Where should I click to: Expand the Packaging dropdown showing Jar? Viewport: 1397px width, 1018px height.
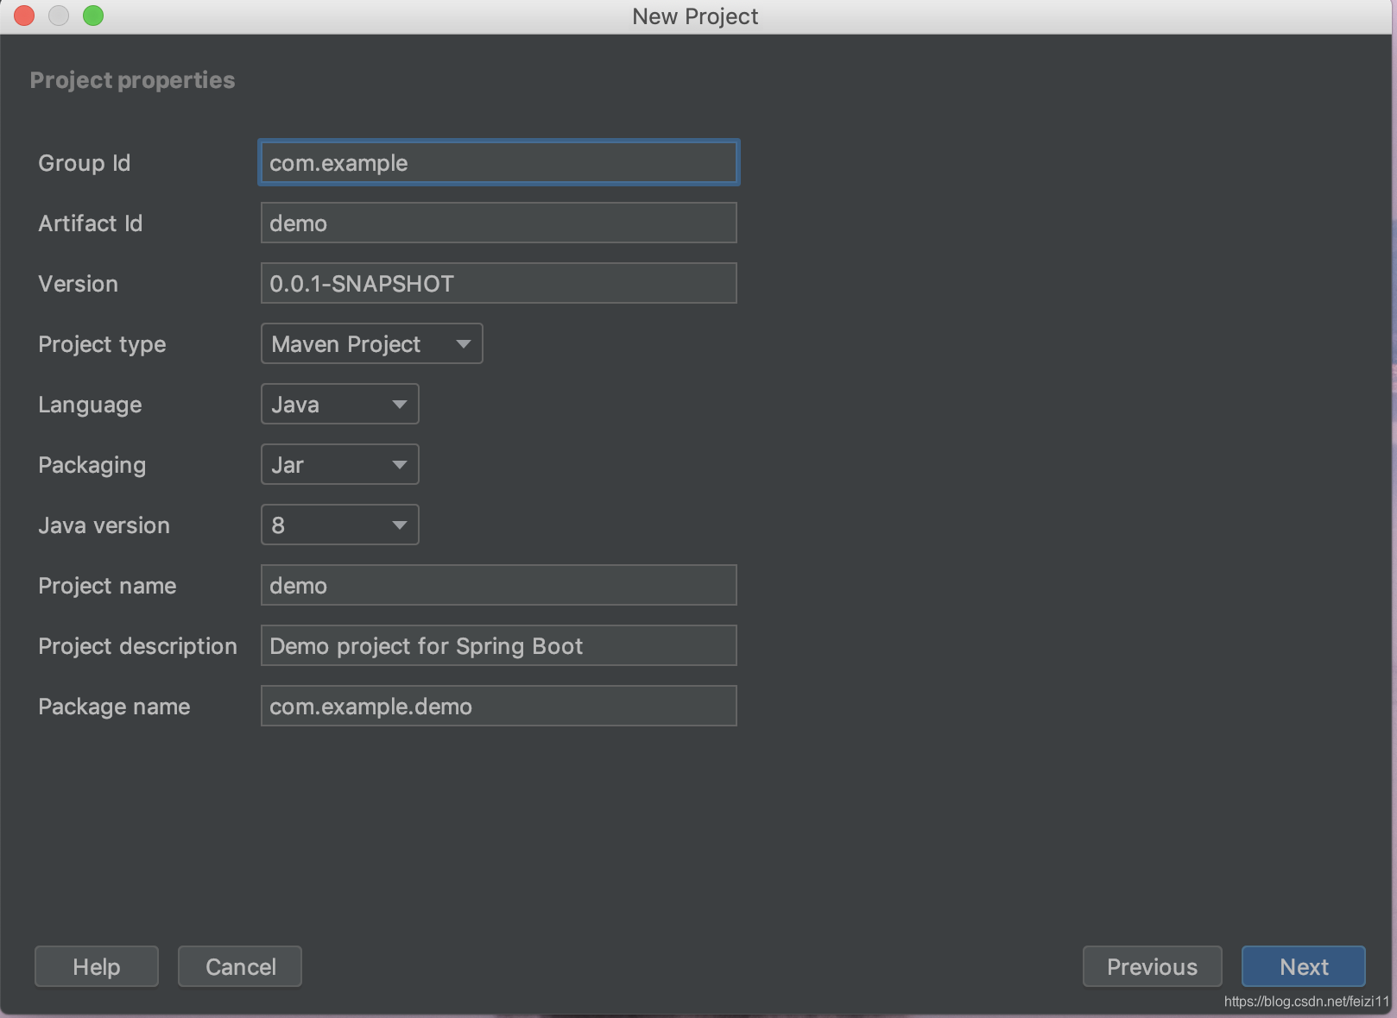click(339, 464)
